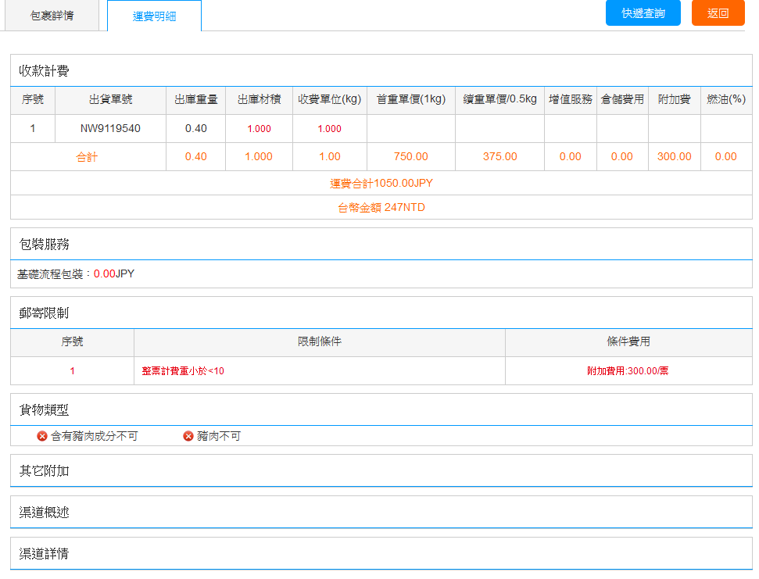Click the 出貨單號 column header
Viewport: 759px width, 579px height.
110,99
